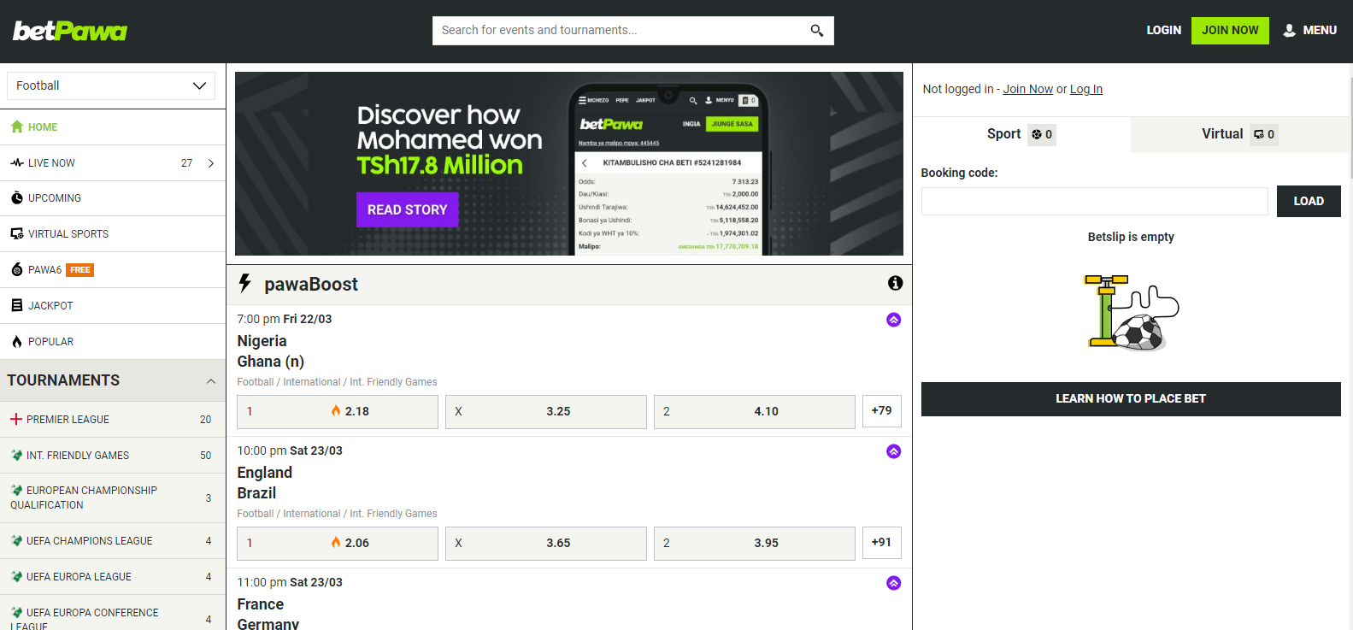1353x630 pixels.
Task: Click boost icon for France vs Germany
Action: click(x=894, y=583)
